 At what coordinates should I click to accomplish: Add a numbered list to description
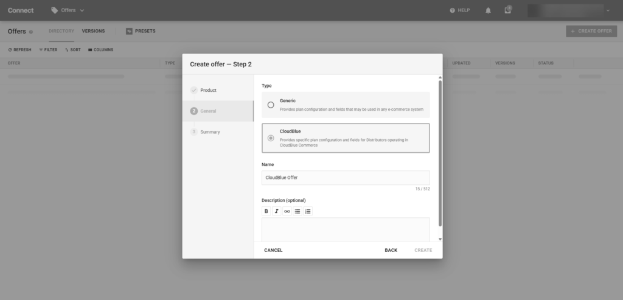click(x=307, y=211)
